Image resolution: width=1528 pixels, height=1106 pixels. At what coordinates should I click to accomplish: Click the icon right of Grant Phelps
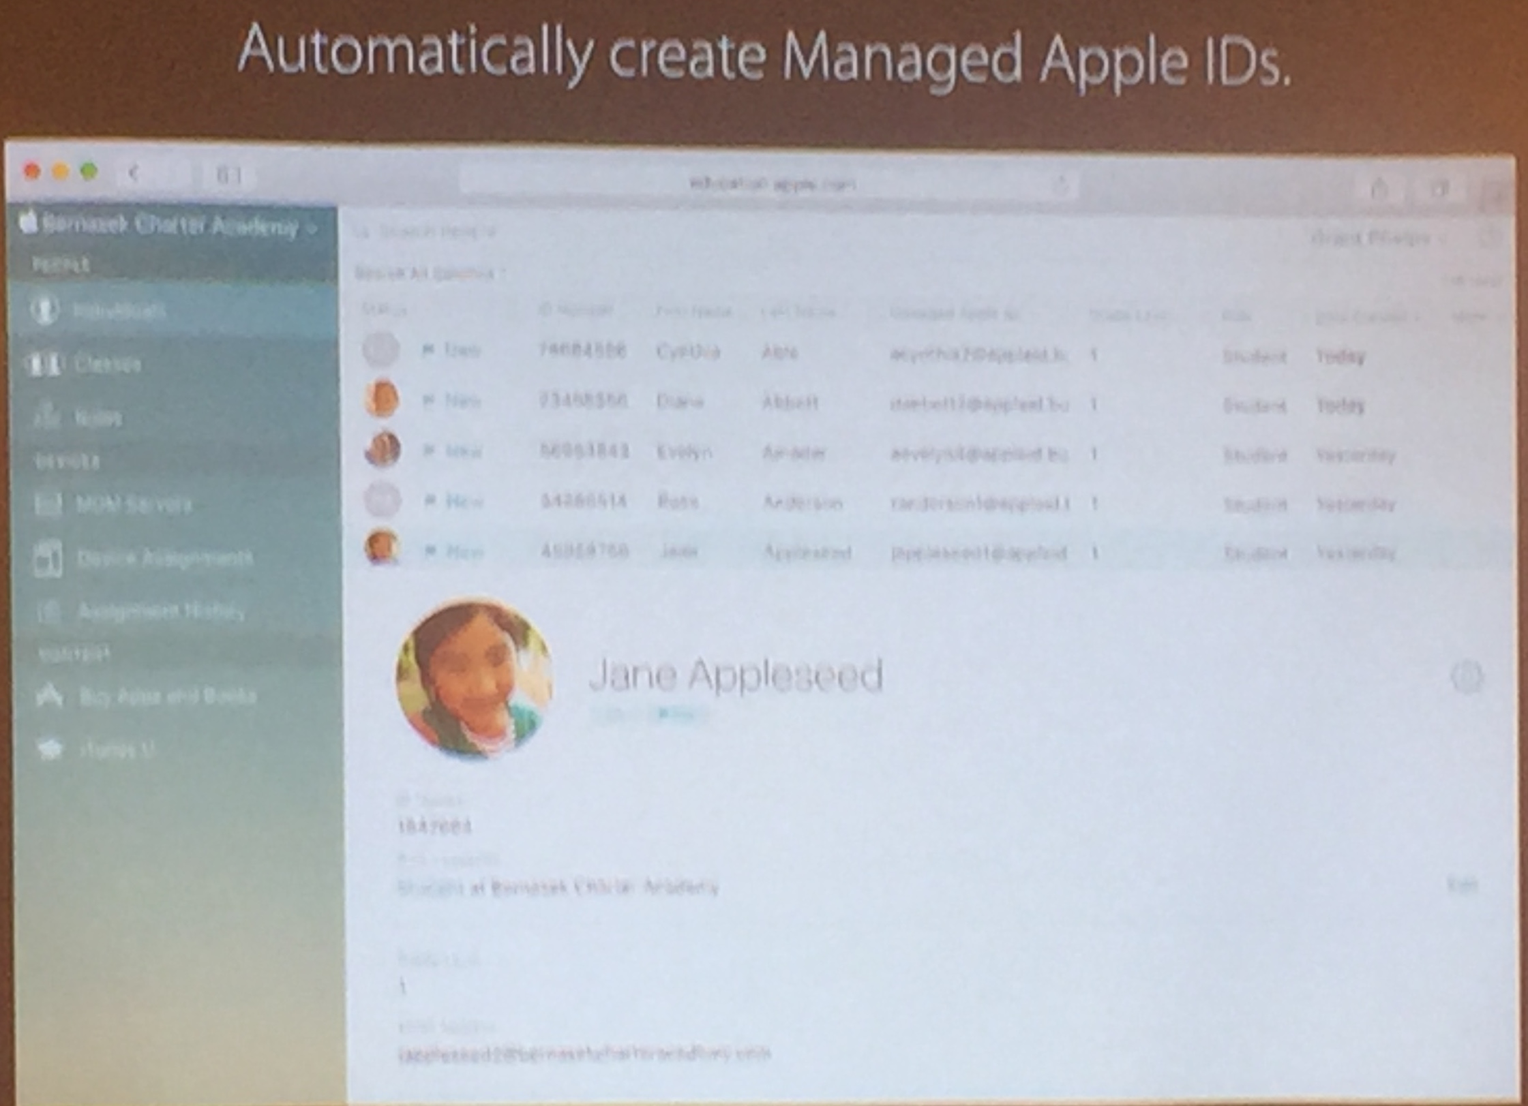[1489, 238]
